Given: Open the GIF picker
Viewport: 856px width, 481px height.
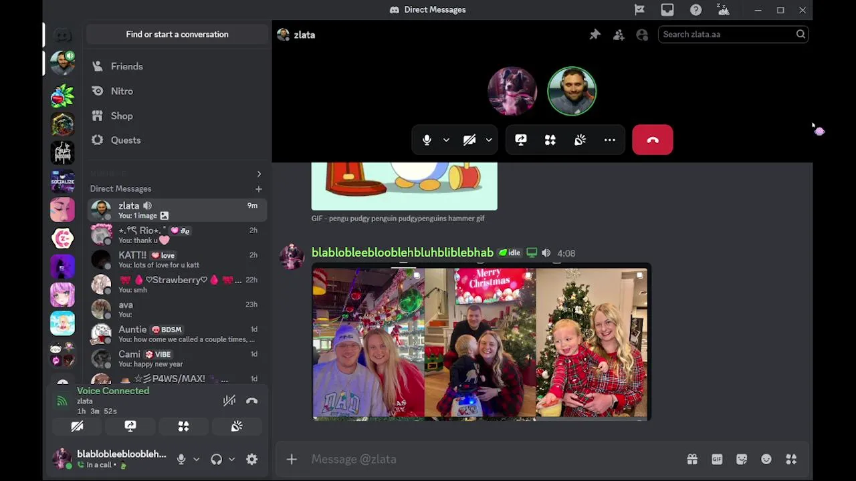Looking at the screenshot, I should click(x=717, y=460).
